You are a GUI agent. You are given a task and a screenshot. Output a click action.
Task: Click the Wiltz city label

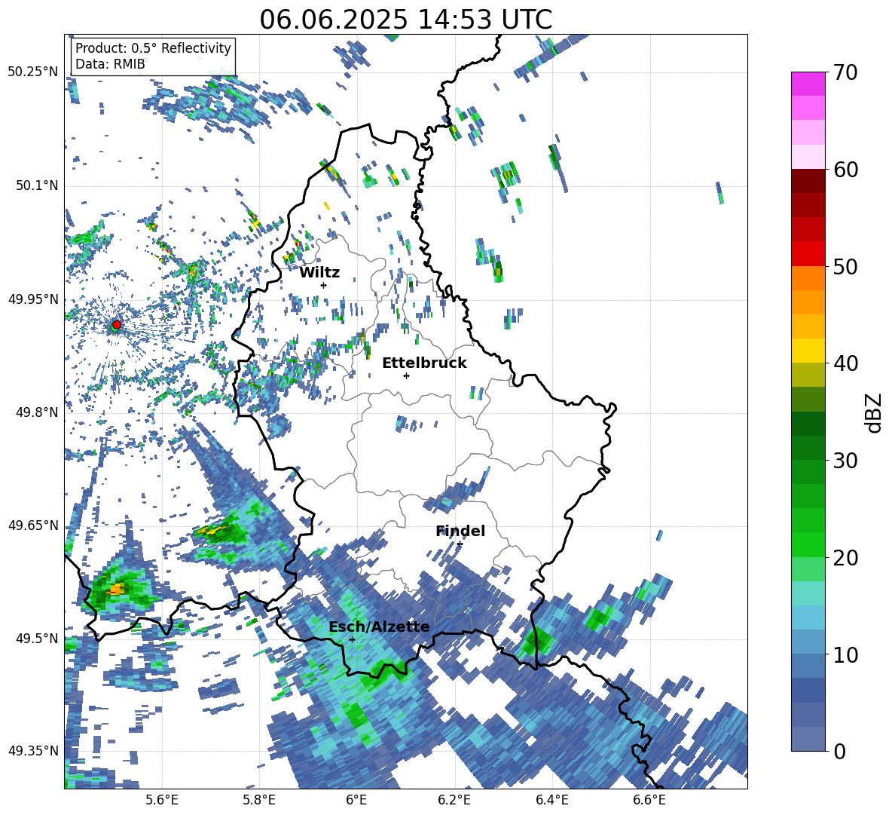[319, 273]
